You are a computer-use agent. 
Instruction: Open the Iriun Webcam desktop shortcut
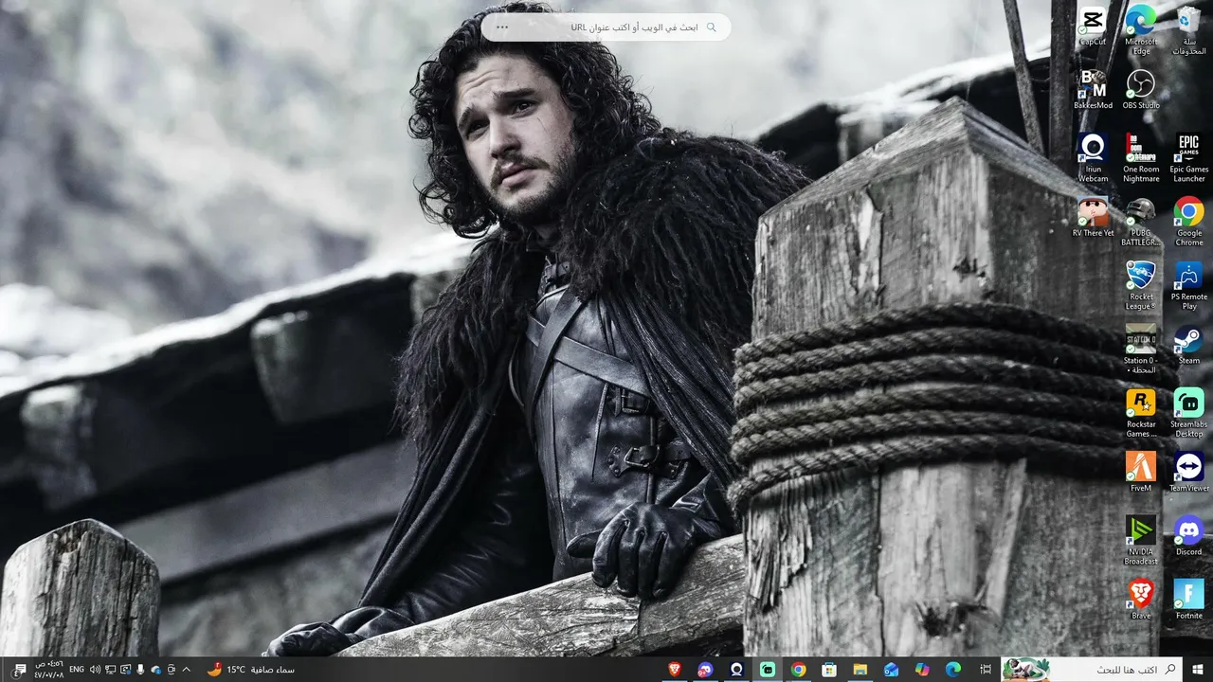1093,158
